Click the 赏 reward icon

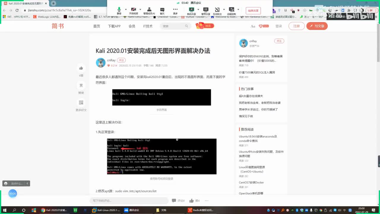81,85
